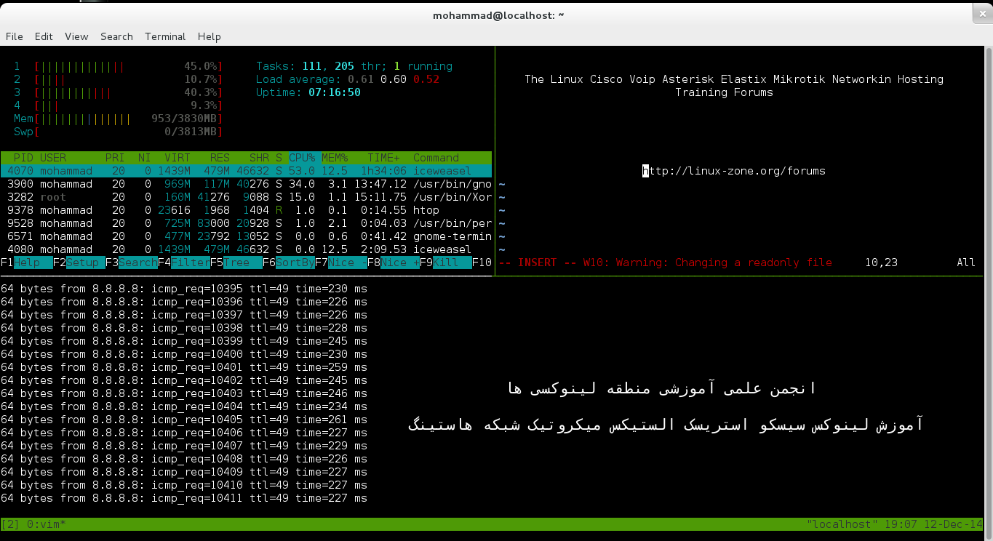Screen dimensions: 993x541
Task: Sort processes by the MEM% column header
Action: [335, 158]
